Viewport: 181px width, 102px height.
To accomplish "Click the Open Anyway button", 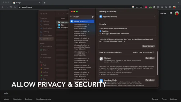I will (148, 46).
